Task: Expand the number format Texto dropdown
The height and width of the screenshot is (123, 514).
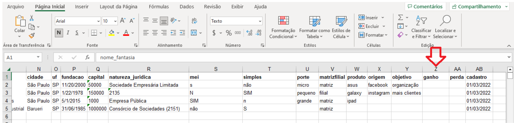Action: (260, 21)
